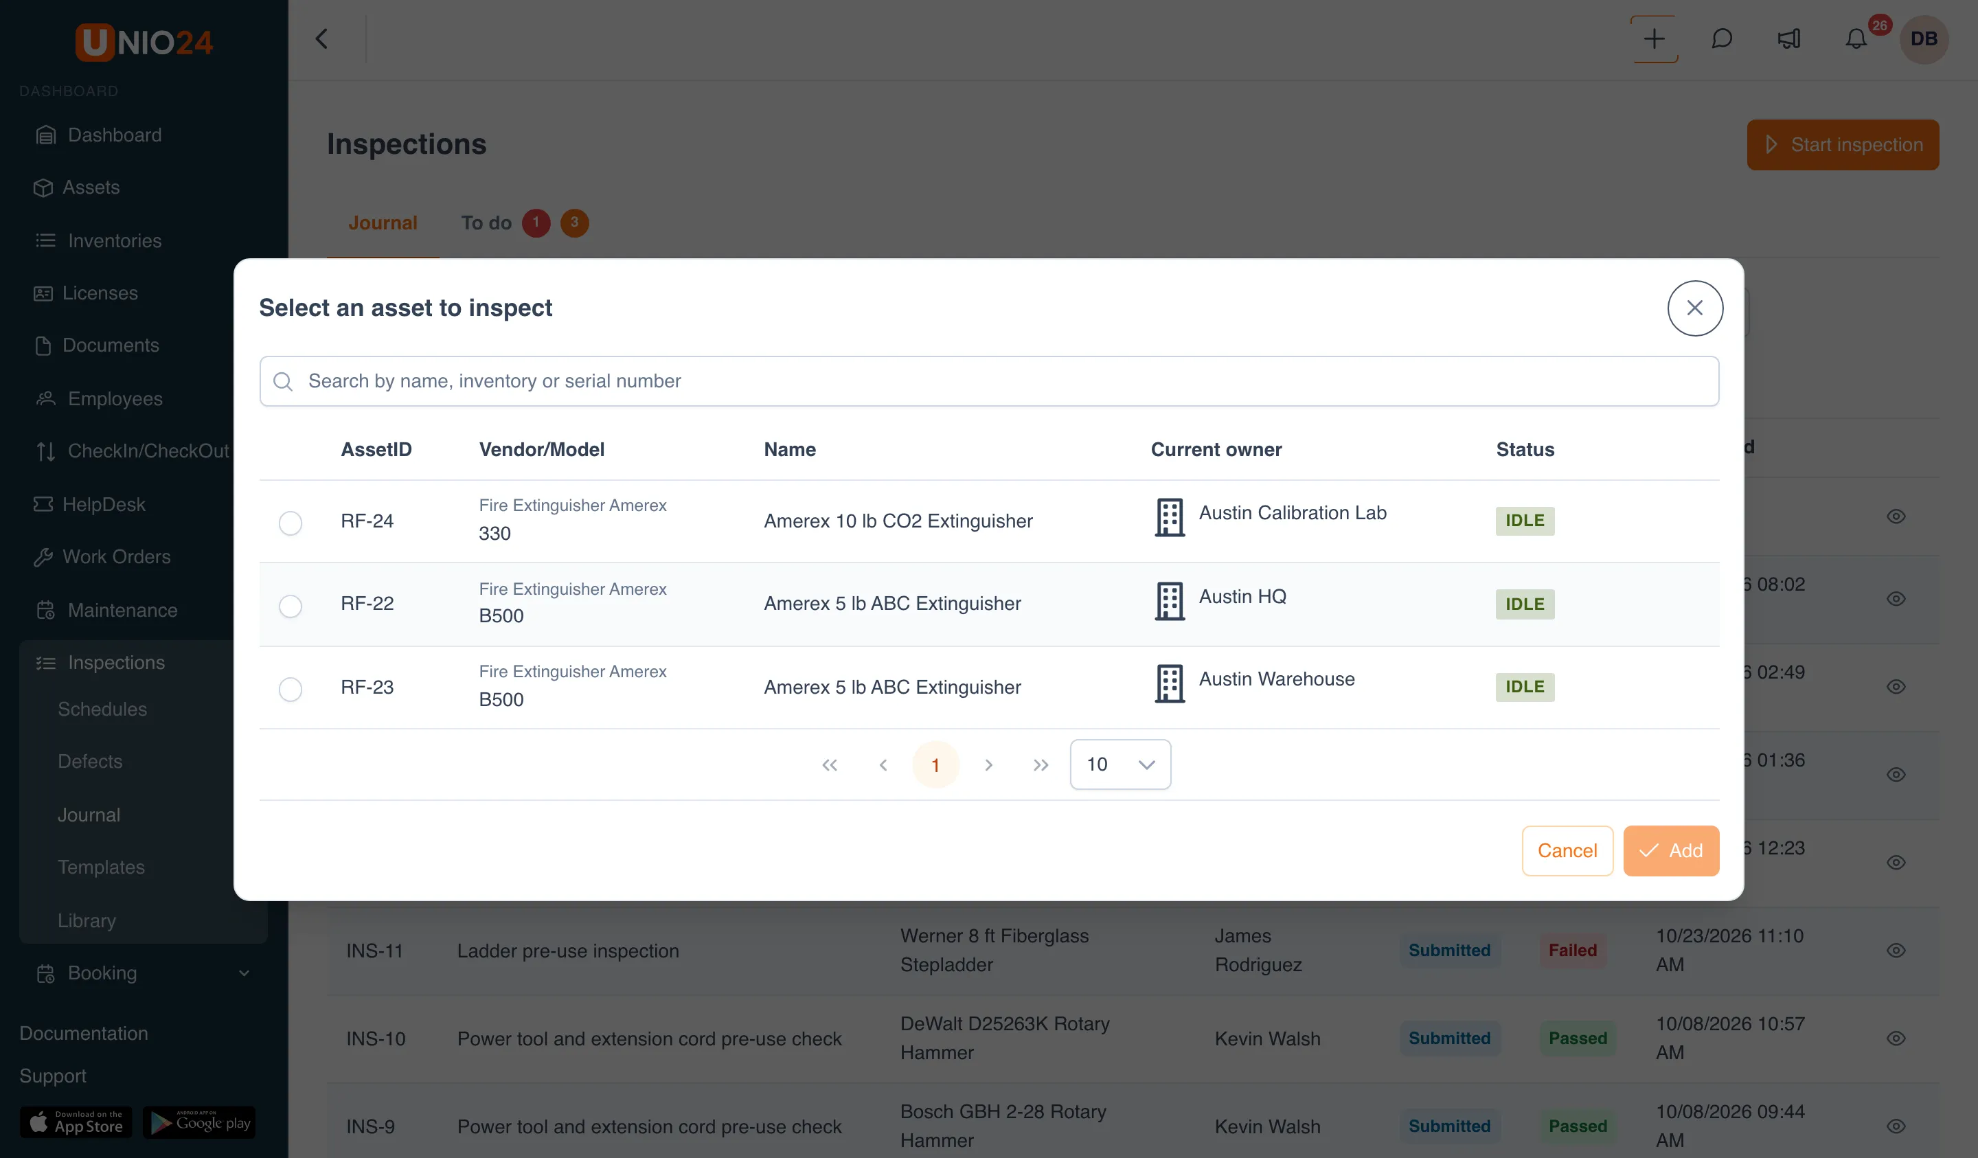Select page 1 in pagination
Viewport: 1978px width, 1158px height.
coord(935,764)
